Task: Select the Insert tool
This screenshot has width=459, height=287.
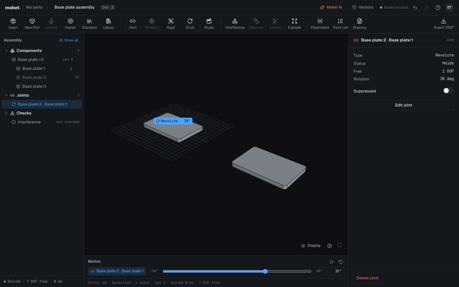Action: (13, 24)
